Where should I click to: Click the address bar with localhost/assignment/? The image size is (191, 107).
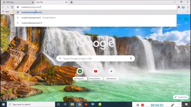click(x=95, y=7)
